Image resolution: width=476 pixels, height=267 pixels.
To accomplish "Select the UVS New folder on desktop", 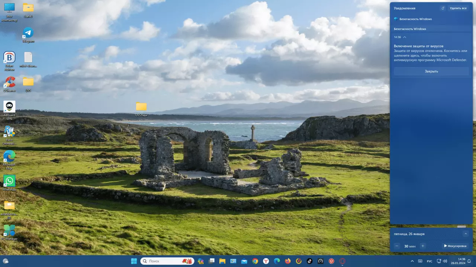I will tap(141, 109).
